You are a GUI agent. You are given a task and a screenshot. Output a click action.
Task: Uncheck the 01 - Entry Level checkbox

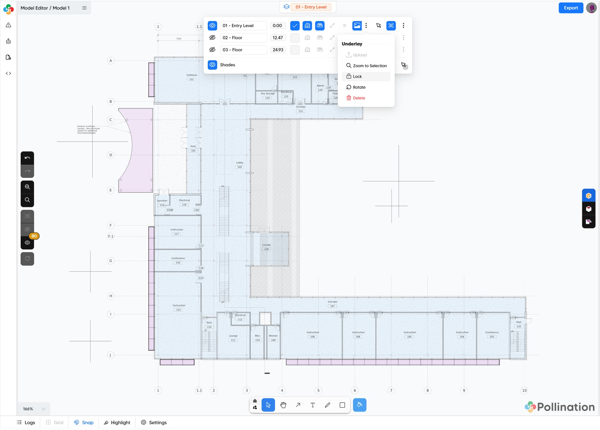point(295,26)
